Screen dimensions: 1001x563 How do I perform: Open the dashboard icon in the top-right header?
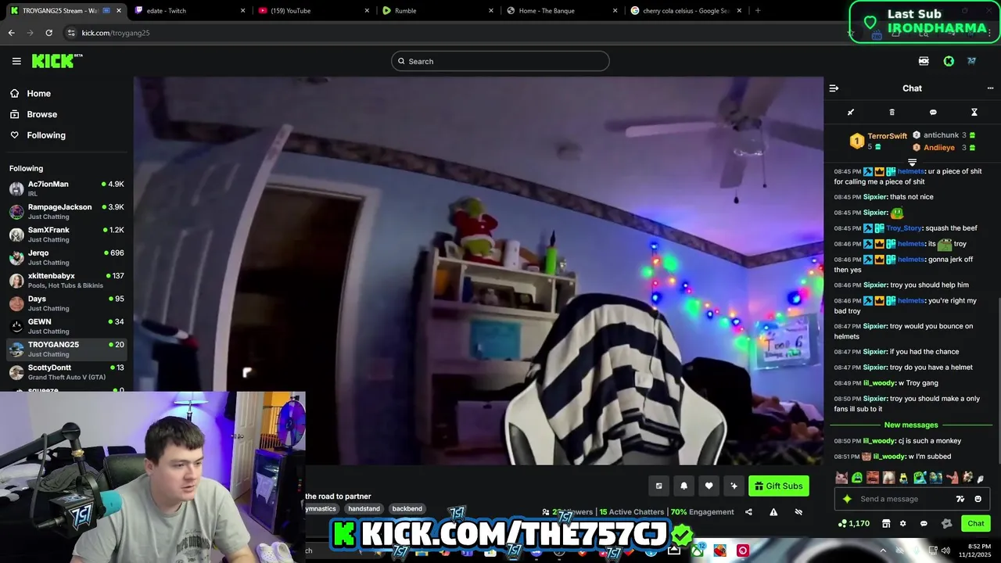tap(924, 61)
